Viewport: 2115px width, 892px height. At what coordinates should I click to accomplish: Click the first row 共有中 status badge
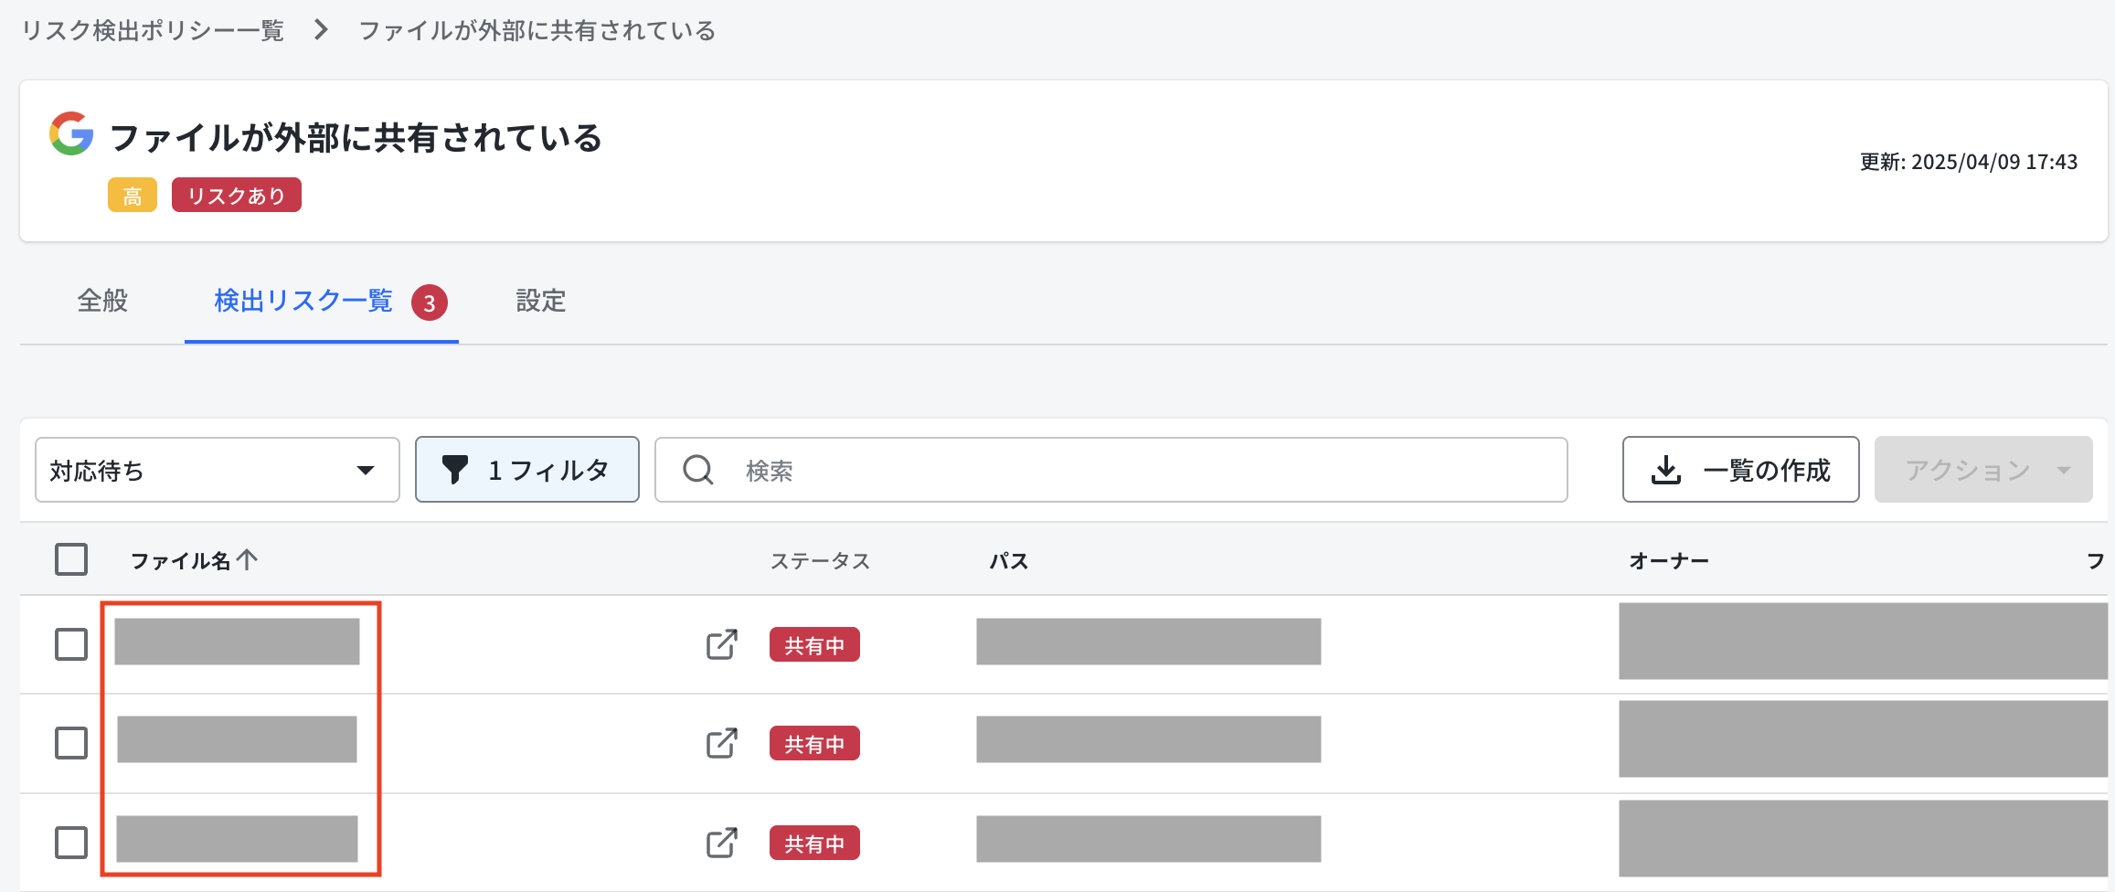coord(814,644)
